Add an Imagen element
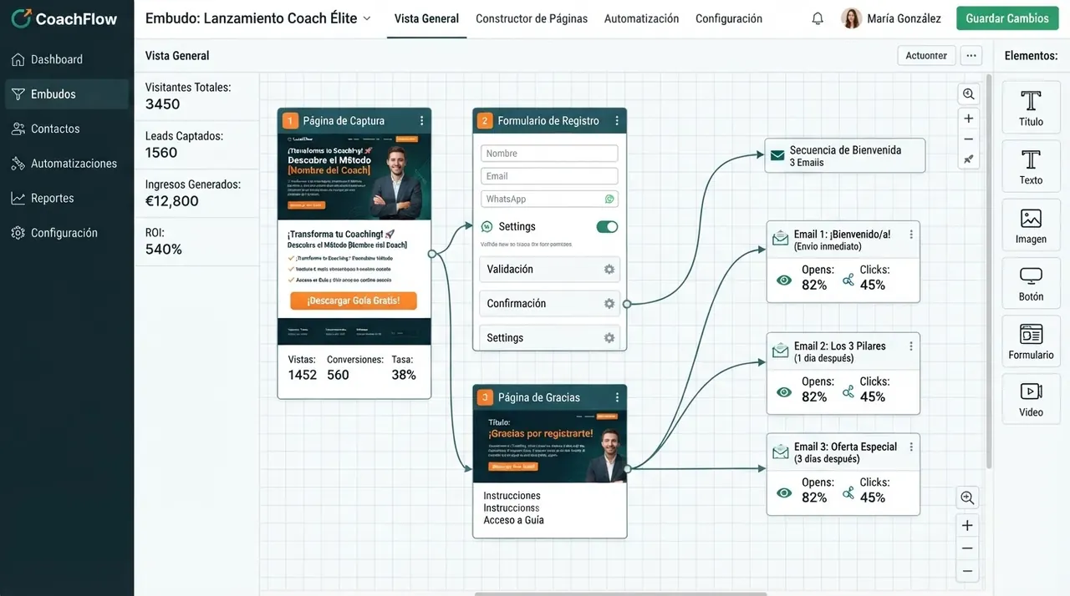The width and height of the screenshot is (1070, 596). [x=1031, y=225]
